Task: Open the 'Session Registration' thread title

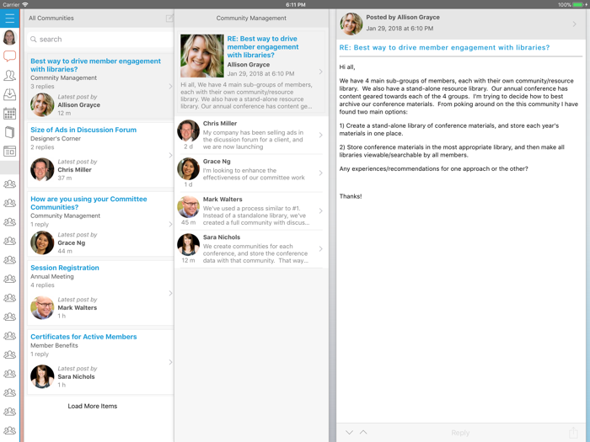Action: (x=65, y=268)
